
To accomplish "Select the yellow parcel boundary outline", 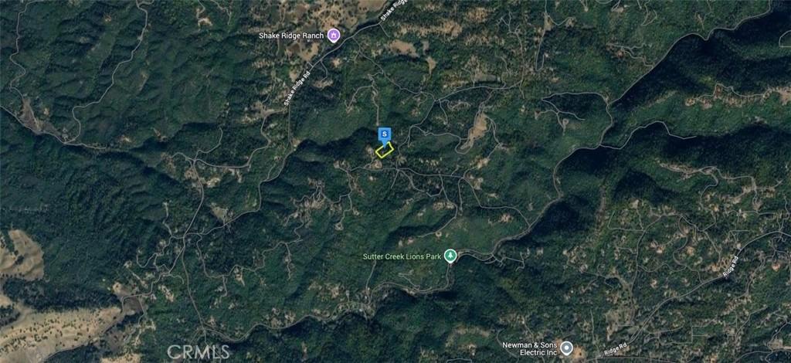I will (x=385, y=150).
